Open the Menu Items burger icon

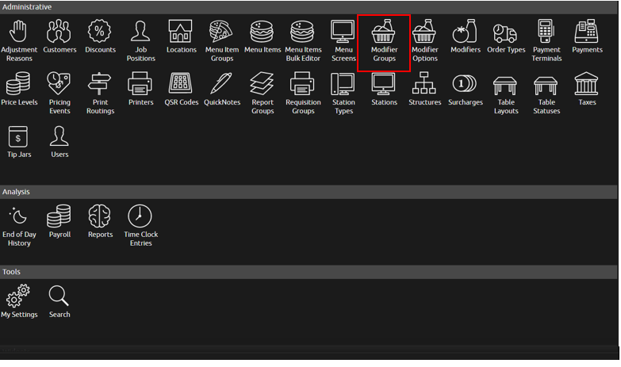[x=262, y=32]
